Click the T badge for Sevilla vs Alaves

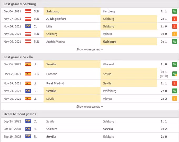point(175,99)
